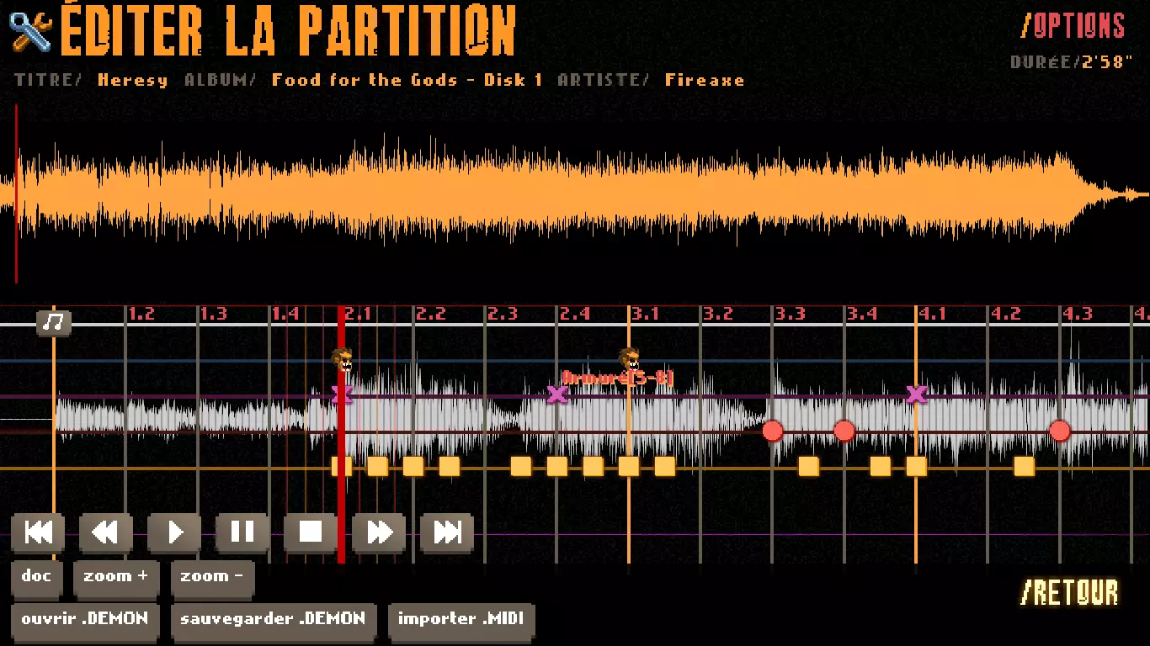Fast forward the song playback
Image resolution: width=1150 pixels, height=646 pixels.
379,532
